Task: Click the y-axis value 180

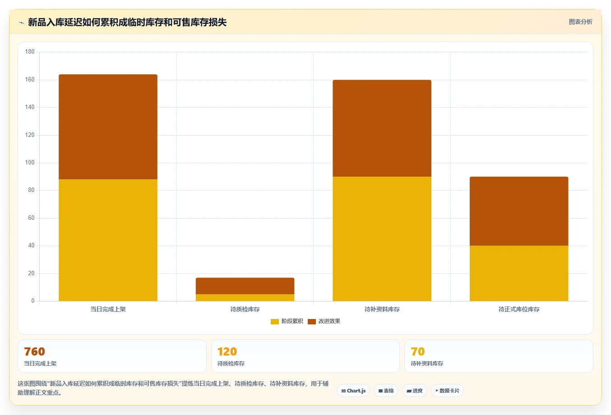Action: point(30,52)
